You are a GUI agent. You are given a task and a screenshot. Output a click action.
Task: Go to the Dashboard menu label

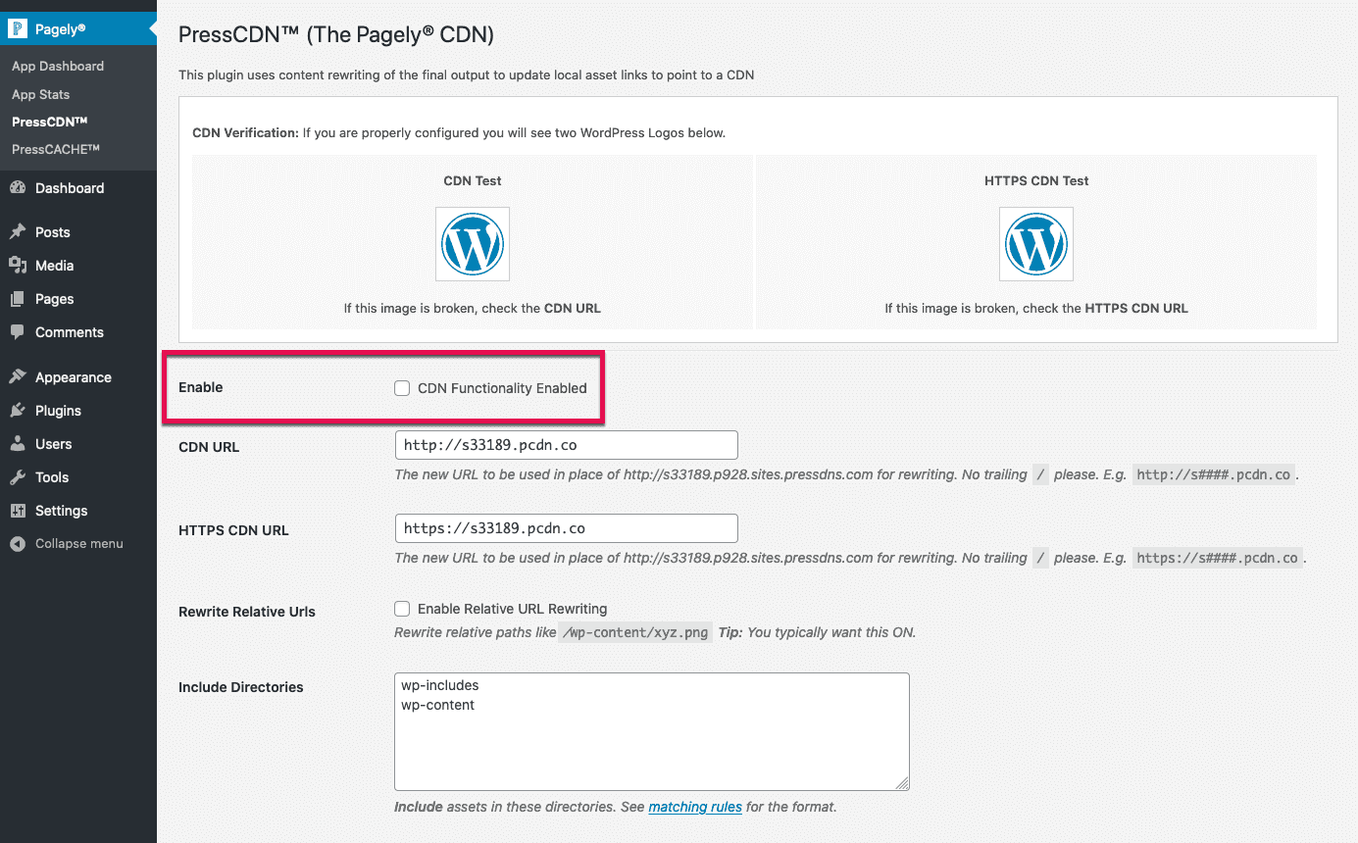click(x=70, y=188)
